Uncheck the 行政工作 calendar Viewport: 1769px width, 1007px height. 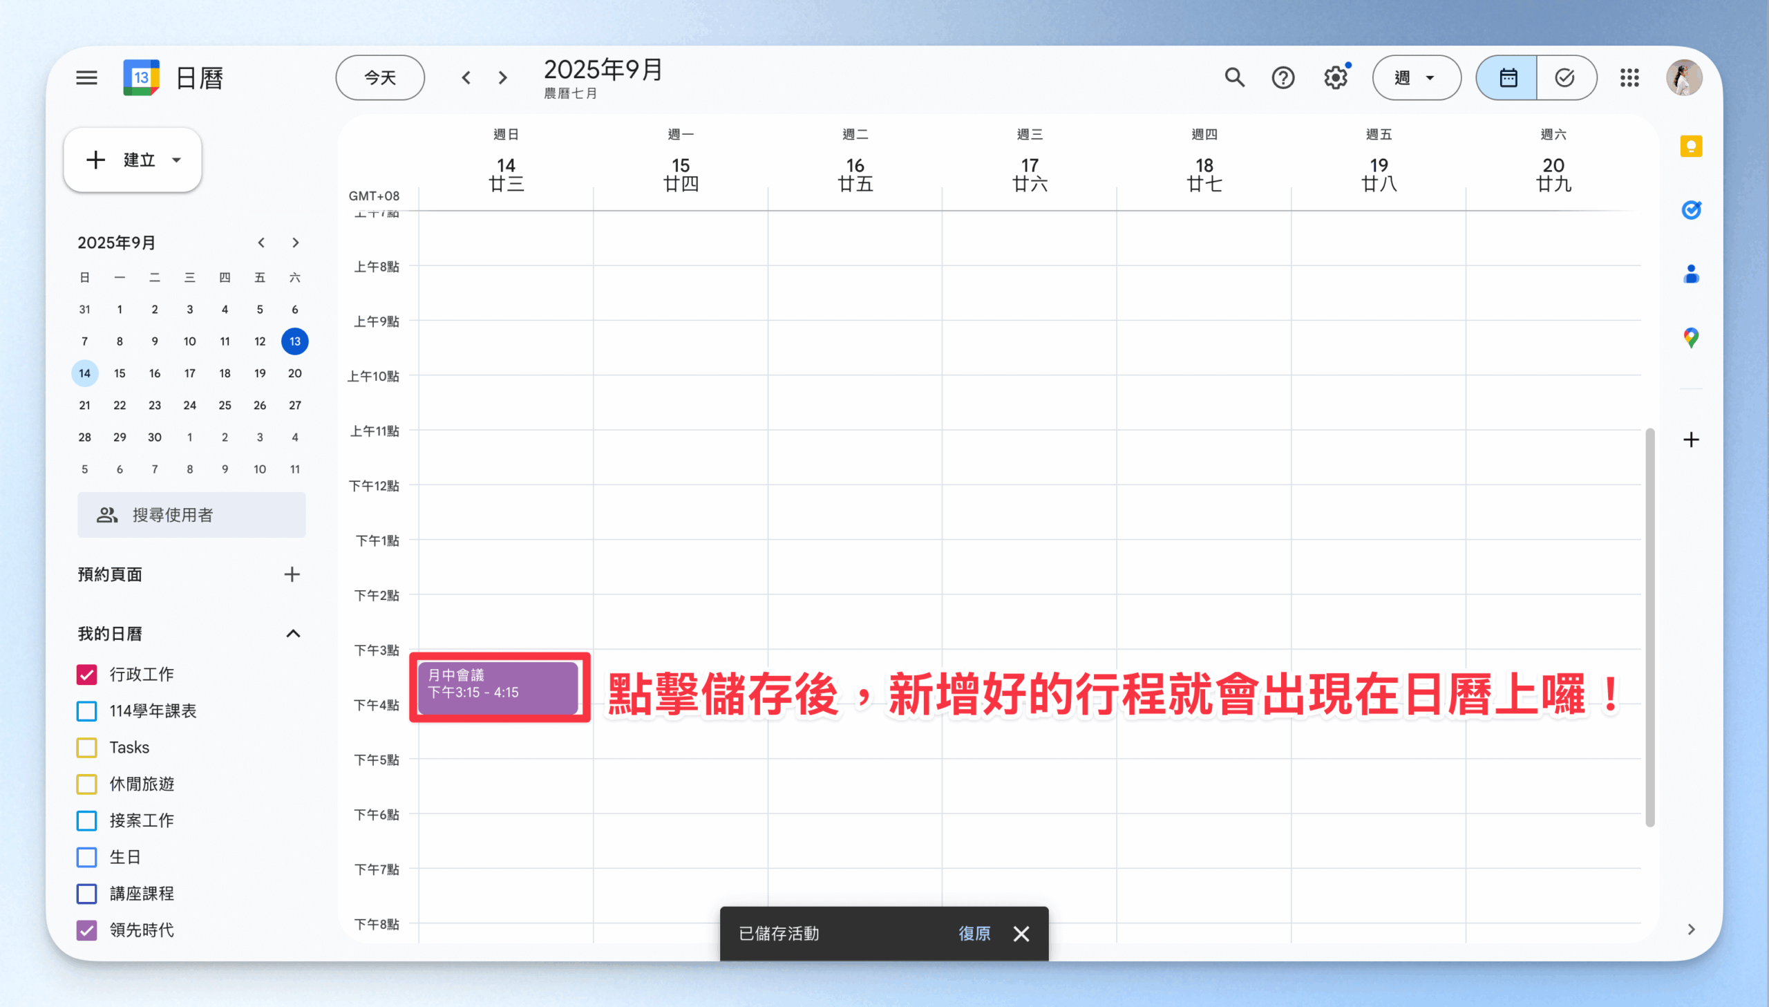[x=87, y=675]
